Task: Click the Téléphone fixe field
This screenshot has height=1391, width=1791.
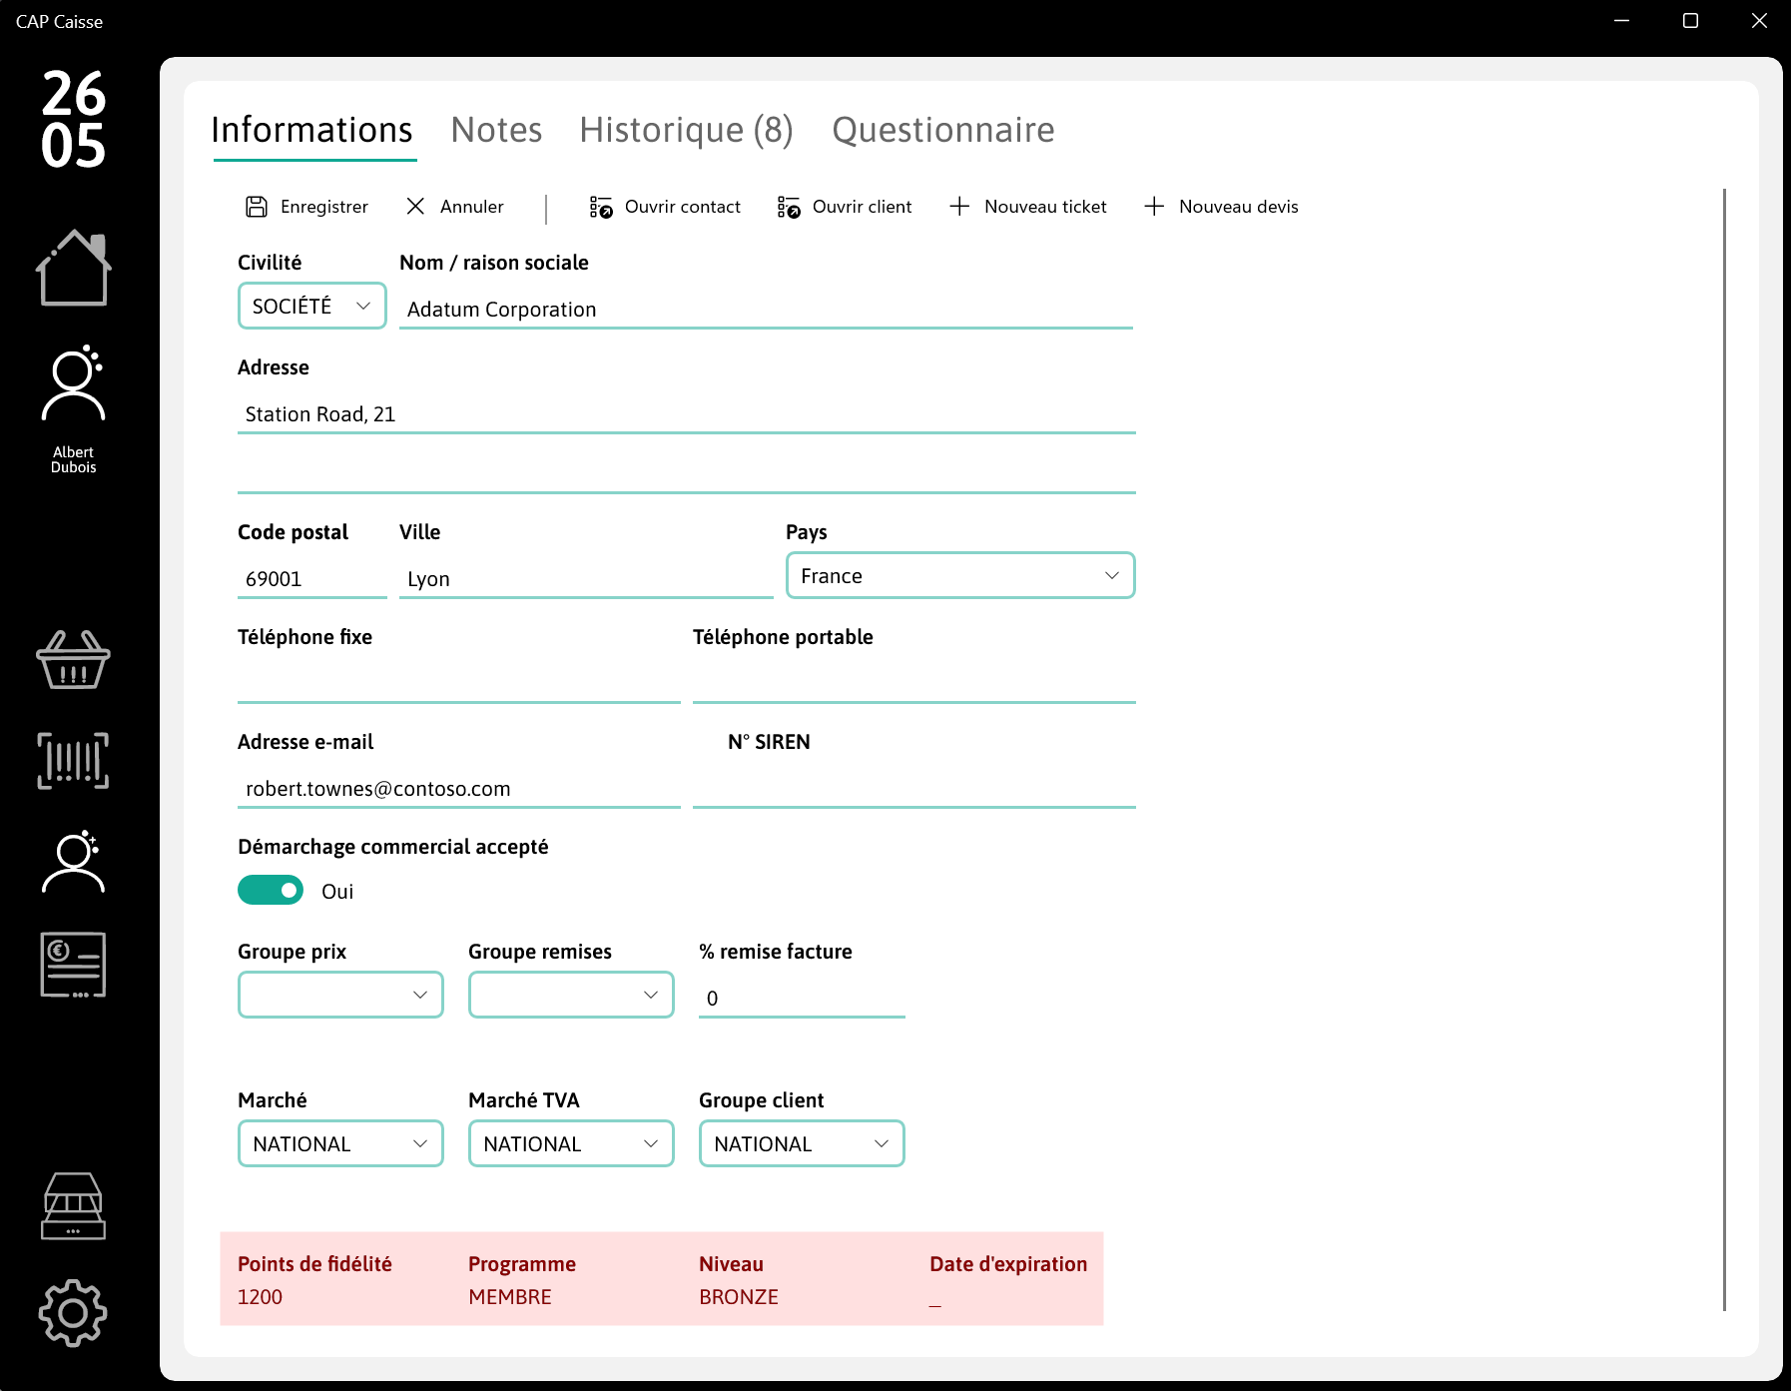Action: 459,683
